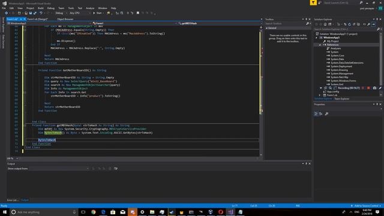Open Edge browser from taskbar

coord(103,212)
